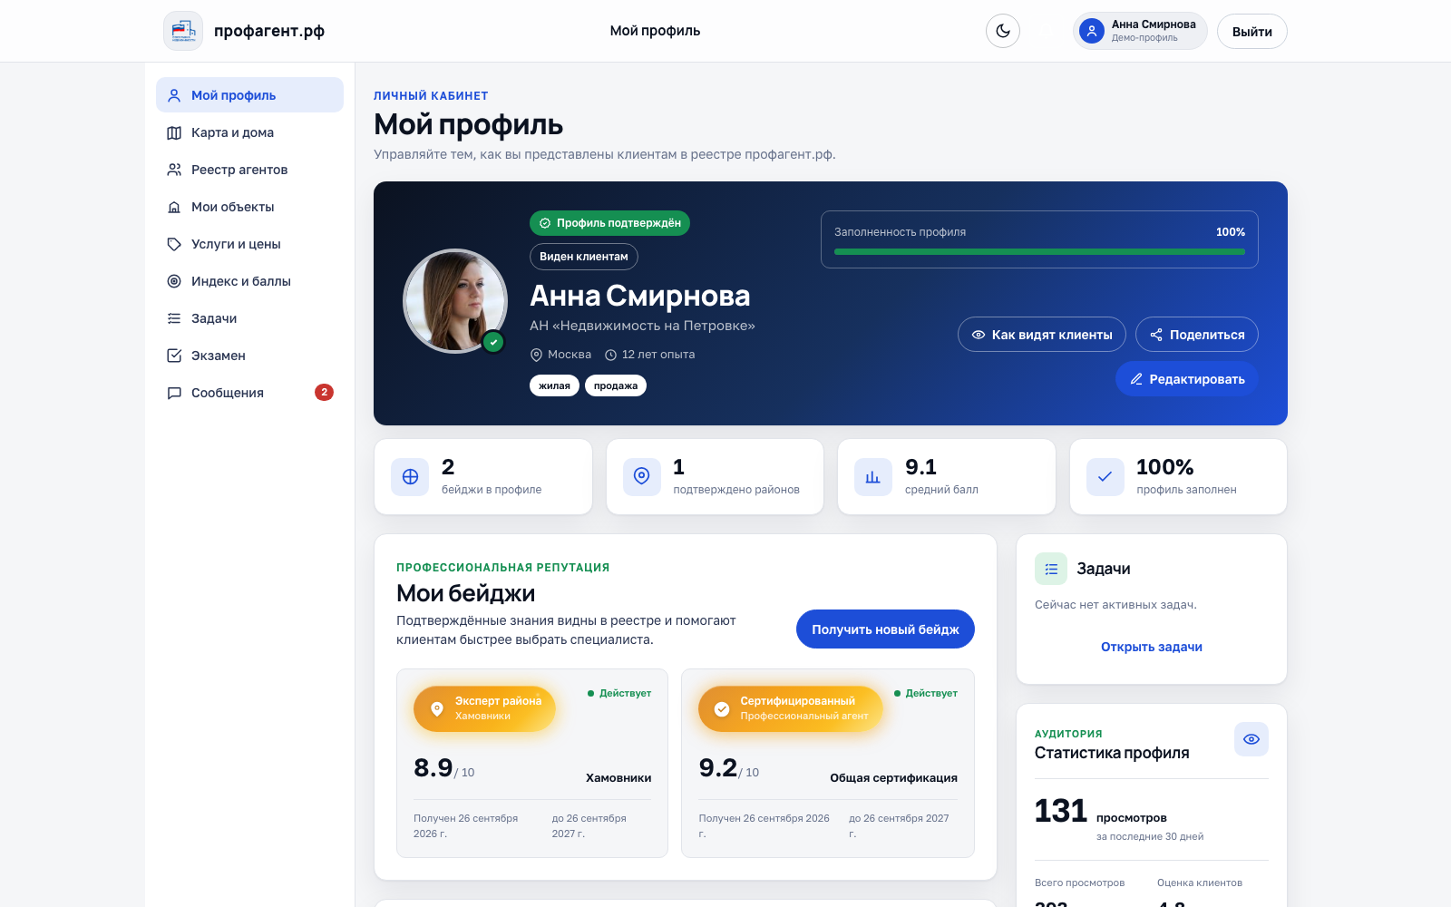This screenshot has width=1451, height=907.
Task: Select the Эксперт района Хамовники badge
Action: coord(484,708)
